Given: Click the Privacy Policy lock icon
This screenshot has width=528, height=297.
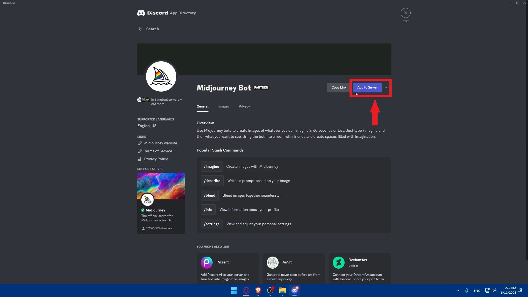Looking at the screenshot, I should pyautogui.click(x=139, y=159).
